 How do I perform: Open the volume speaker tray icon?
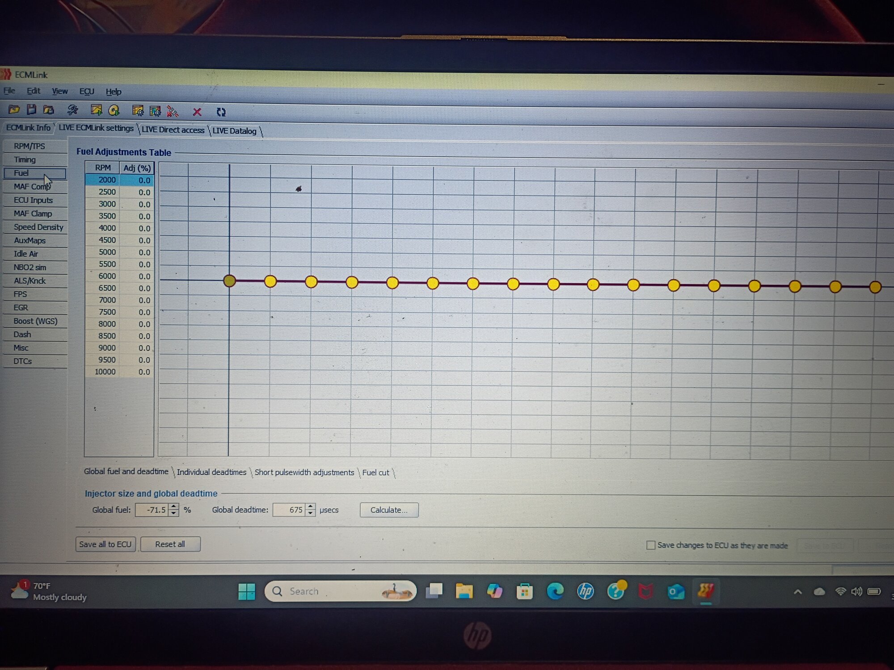pos(856,592)
